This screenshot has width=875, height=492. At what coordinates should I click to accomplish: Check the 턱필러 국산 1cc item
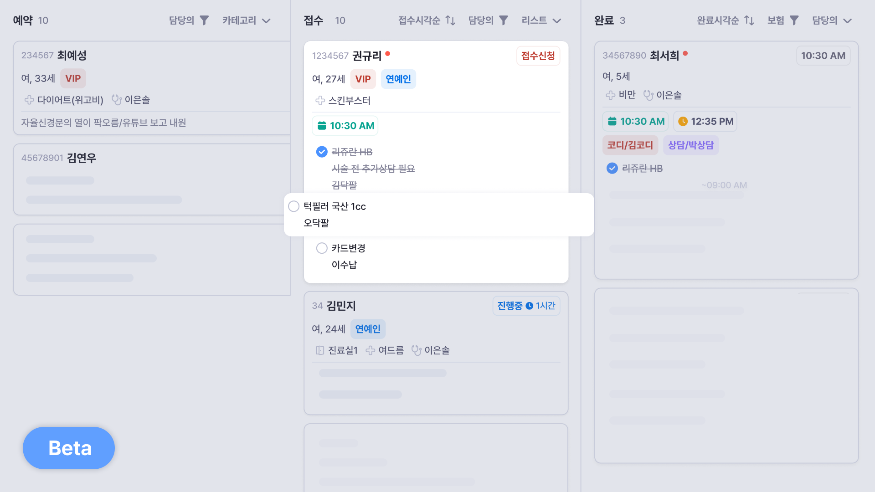[294, 206]
